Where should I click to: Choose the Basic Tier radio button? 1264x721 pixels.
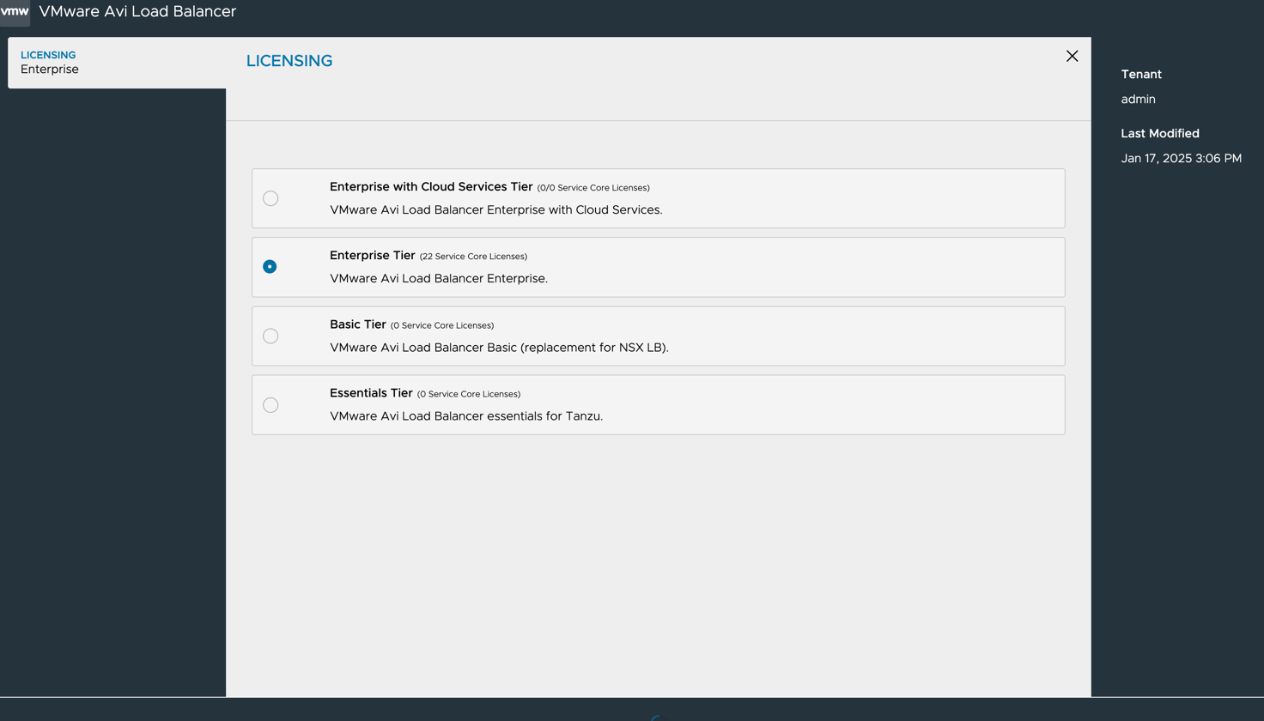pyautogui.click(x=270, y=336)
